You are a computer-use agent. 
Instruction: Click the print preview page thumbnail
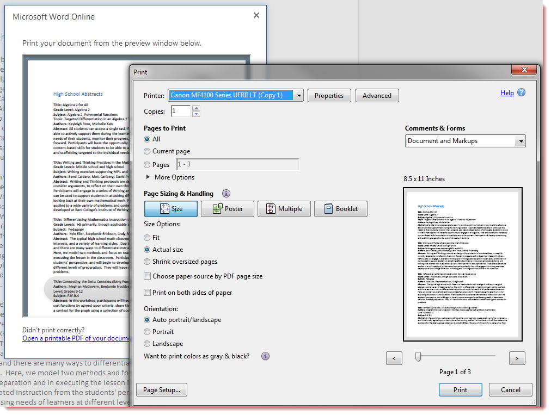pyautogui.click(x=462, y=264)
